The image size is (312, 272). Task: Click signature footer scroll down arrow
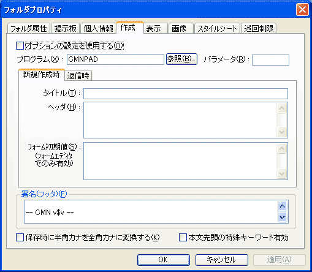point(283,217)
